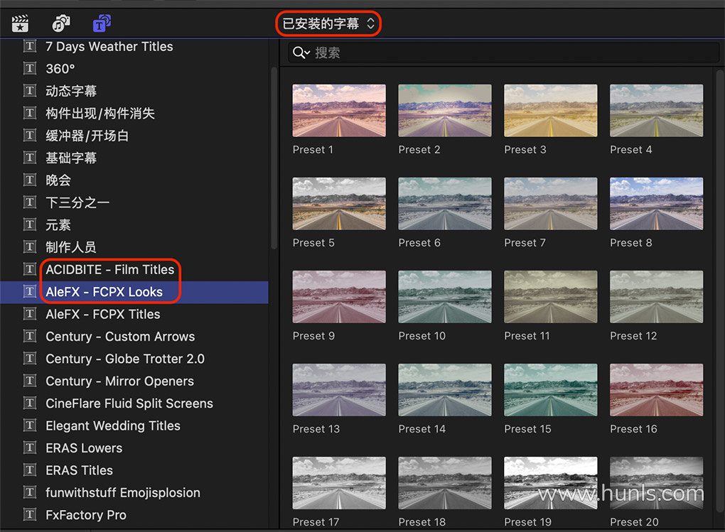Click the 搜索 search field
The width and height of the screenshot is (725, 532).
[504, 53]
